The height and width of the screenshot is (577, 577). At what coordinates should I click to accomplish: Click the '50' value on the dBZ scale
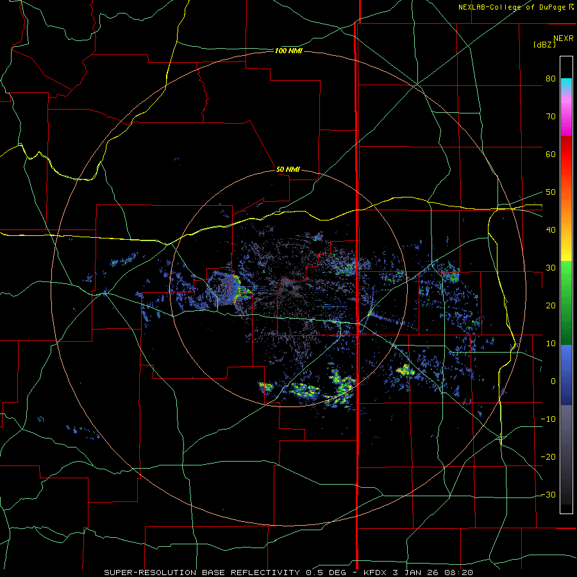click(551, 192)
